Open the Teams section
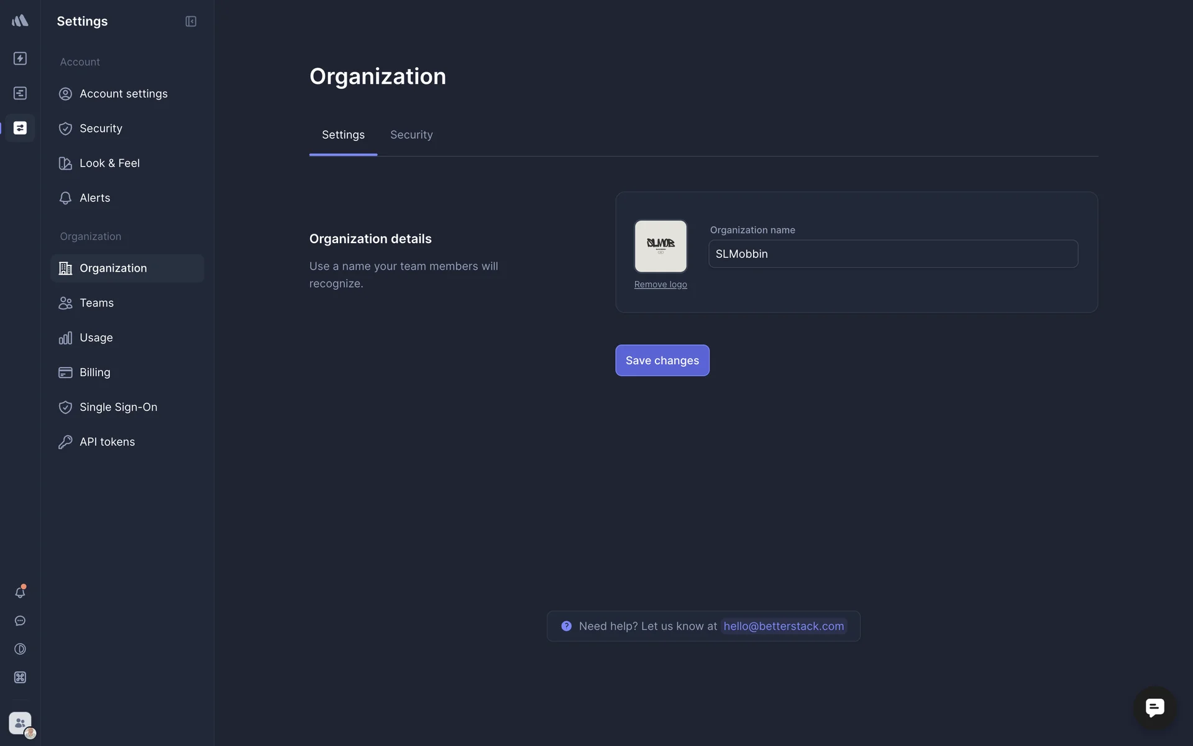The image size is (1193, 746). (96, 303)
